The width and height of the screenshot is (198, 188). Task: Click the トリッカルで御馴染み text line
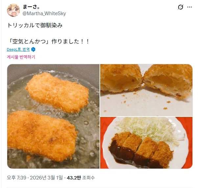click(x=35, y=25)
